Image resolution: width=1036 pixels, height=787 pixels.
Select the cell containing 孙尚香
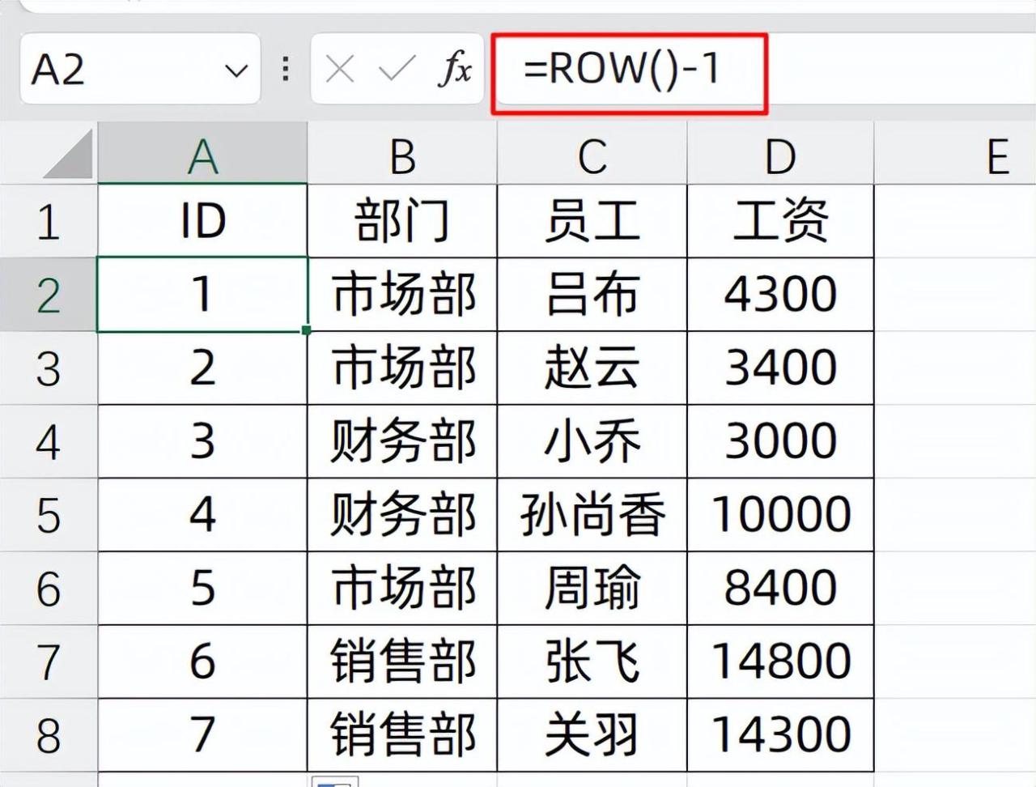592,514
